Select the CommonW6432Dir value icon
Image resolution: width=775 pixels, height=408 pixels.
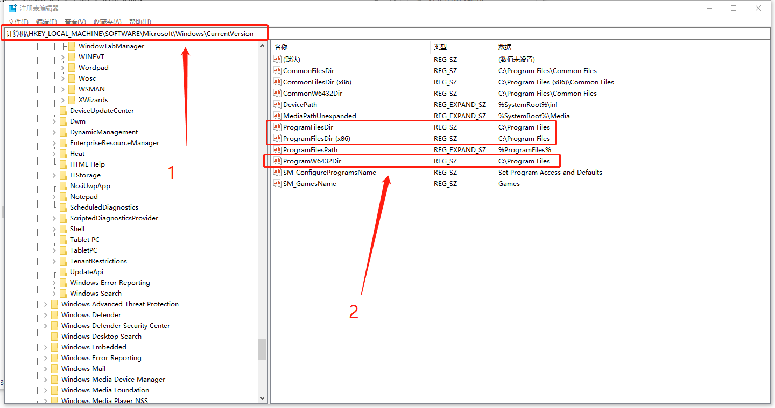pos(278,93)
